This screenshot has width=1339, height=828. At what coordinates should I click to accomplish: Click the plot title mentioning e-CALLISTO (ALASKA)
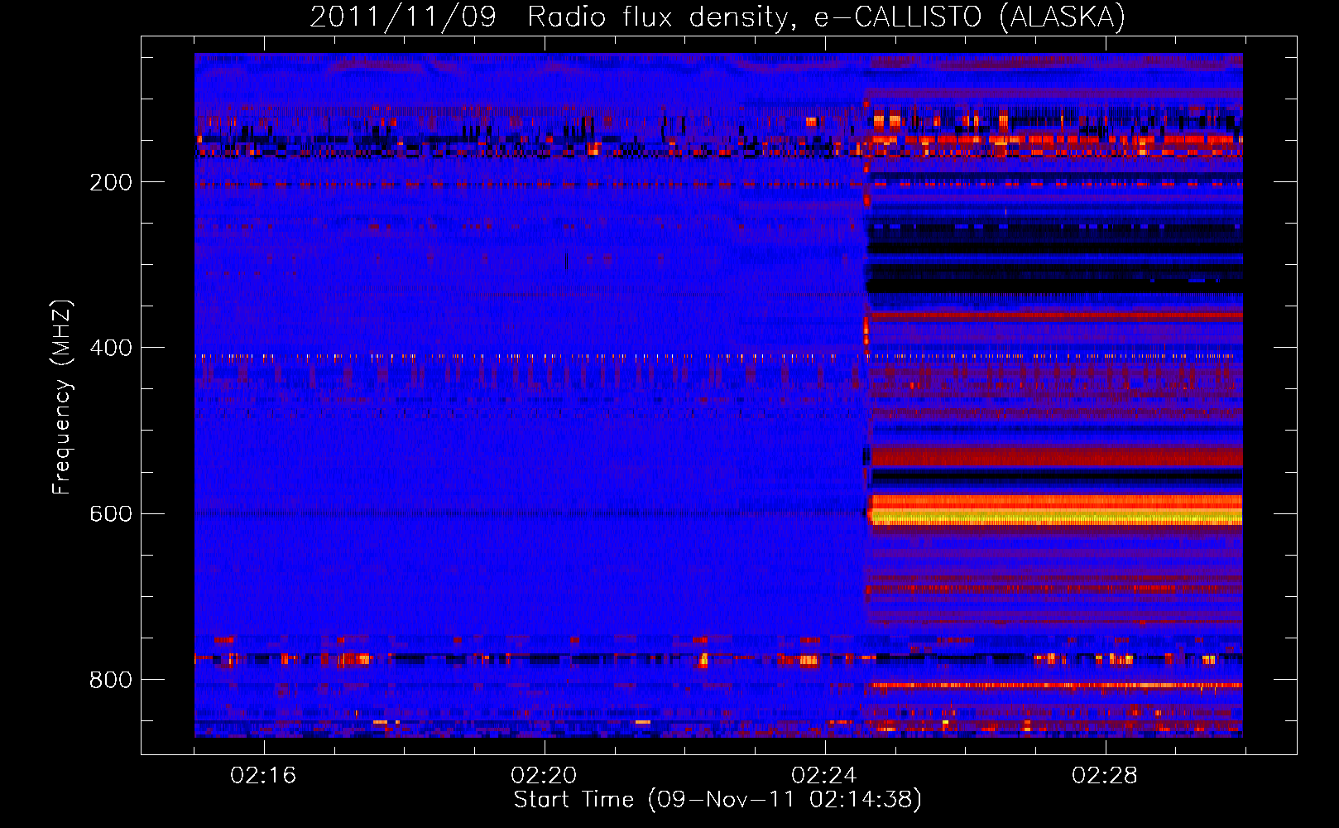click(717, 17)
